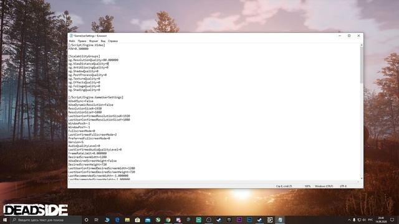Click the sg.ViewDistanceQuality=0 line
The width and height of the screenshot is (399, 224).
pyautogui.click(x=89, y=63)
